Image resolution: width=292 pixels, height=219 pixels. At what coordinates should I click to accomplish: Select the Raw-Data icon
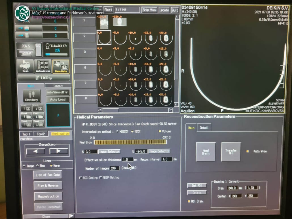[61, 67]
